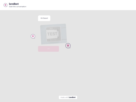Click the 'landbot' header title

click(14, 4)
